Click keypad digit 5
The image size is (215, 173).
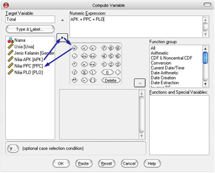111,56
